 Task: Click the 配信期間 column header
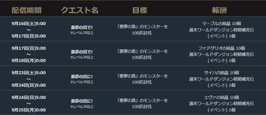pyautogui.click(x=27, y=10)
